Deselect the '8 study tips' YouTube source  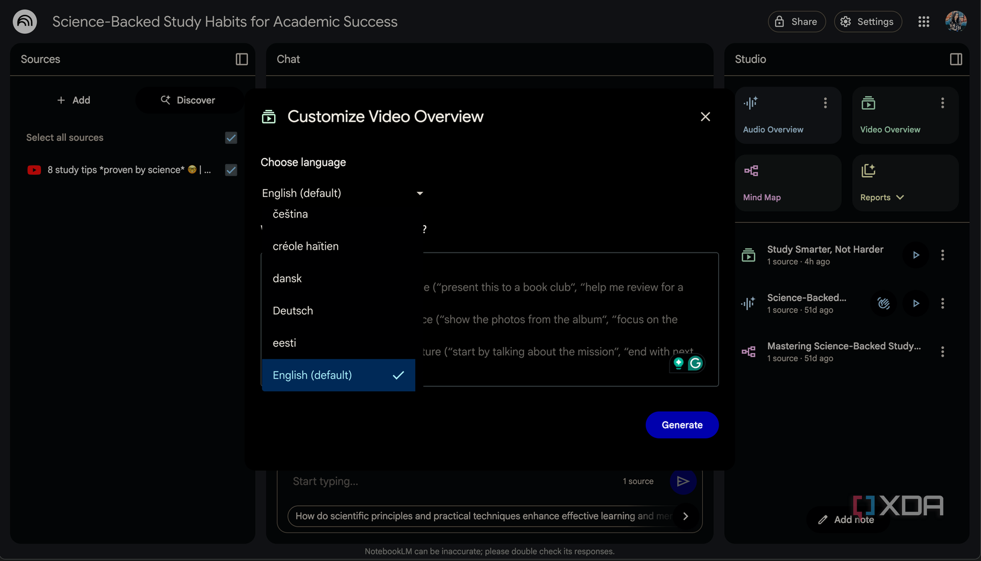click(231, 170)
